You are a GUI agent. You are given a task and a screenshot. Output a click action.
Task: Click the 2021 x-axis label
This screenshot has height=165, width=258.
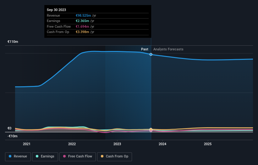click(27, 144)
